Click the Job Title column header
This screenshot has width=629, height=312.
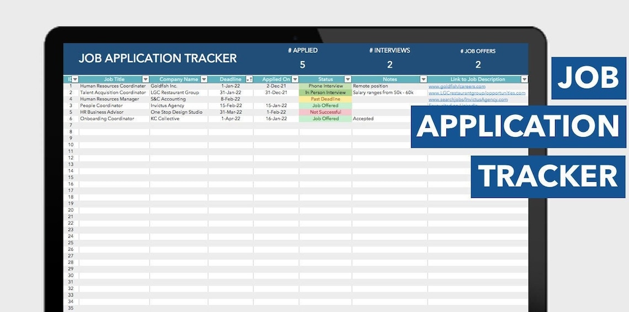pos(114,79)
